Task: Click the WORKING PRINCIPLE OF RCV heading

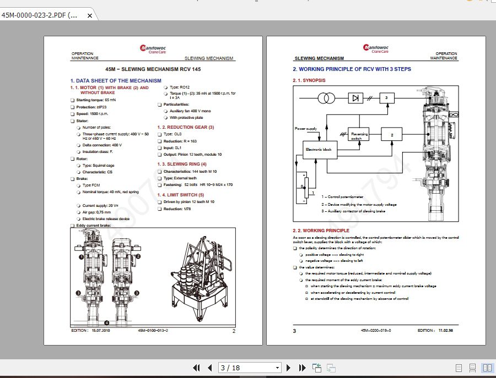Action: click(352, 69)
